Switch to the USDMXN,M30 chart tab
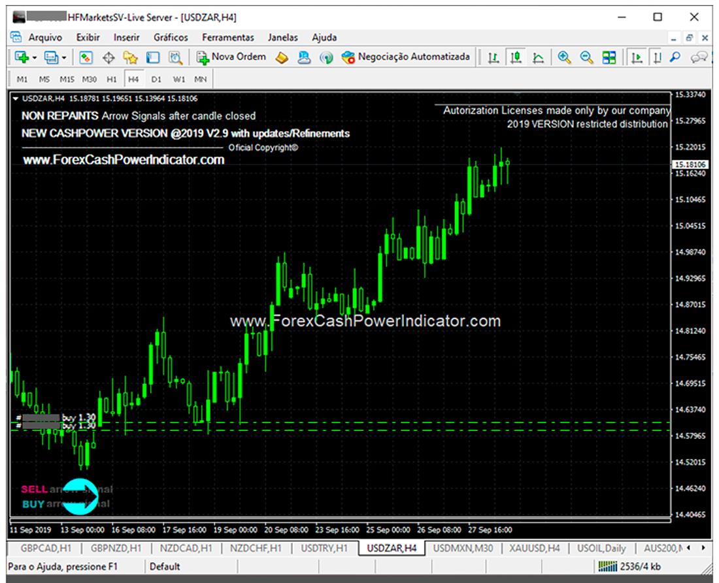The height and width of the screenshot is (583, 719). click(463, 548)
